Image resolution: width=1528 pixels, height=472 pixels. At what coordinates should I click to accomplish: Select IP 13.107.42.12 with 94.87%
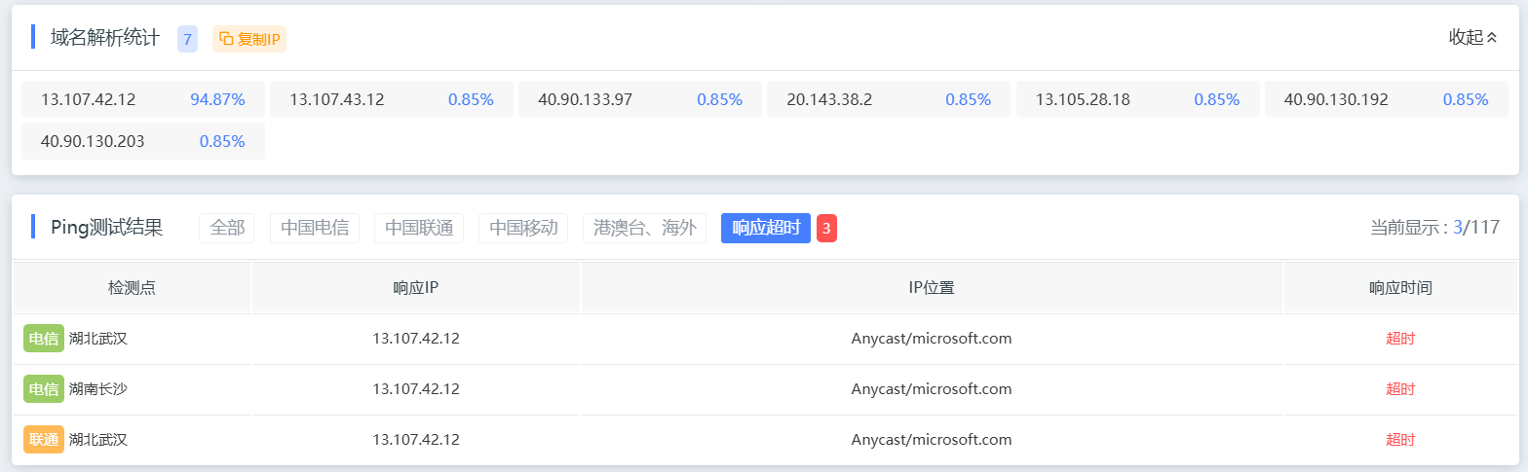click(x=143, y=99)
